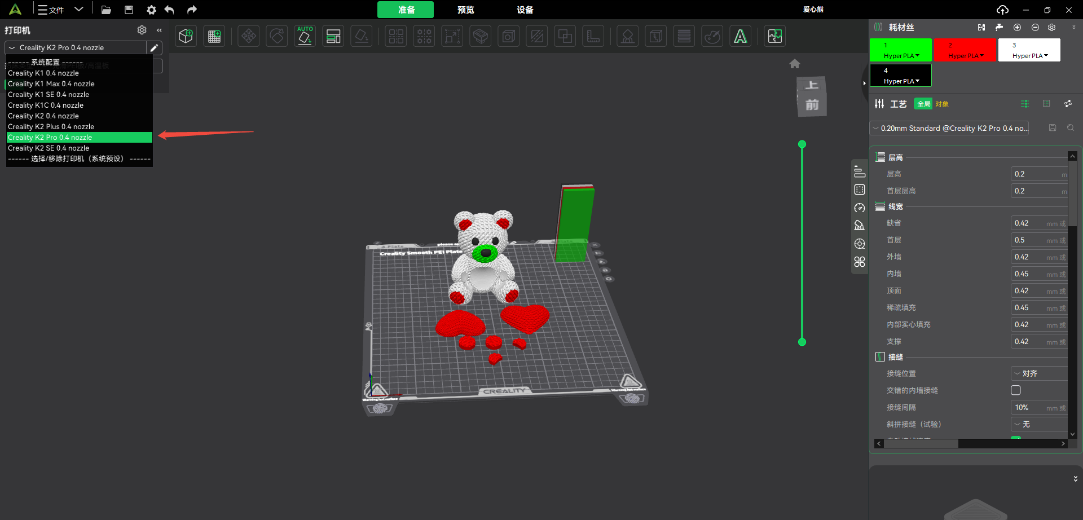The image size is (1083, 520).
Task: Select the Measure tool (ruler icon)
Action: 593,36
